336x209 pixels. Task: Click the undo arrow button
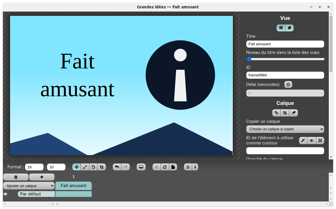pyautogui.click(x=117, y=167)
